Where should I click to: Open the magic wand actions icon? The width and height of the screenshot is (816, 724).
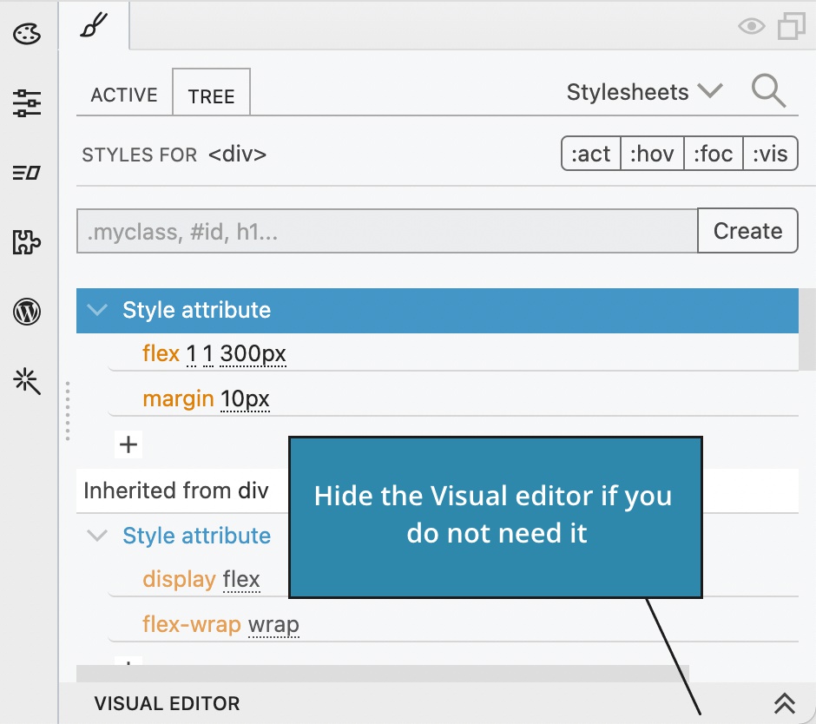tap(27, 381)
